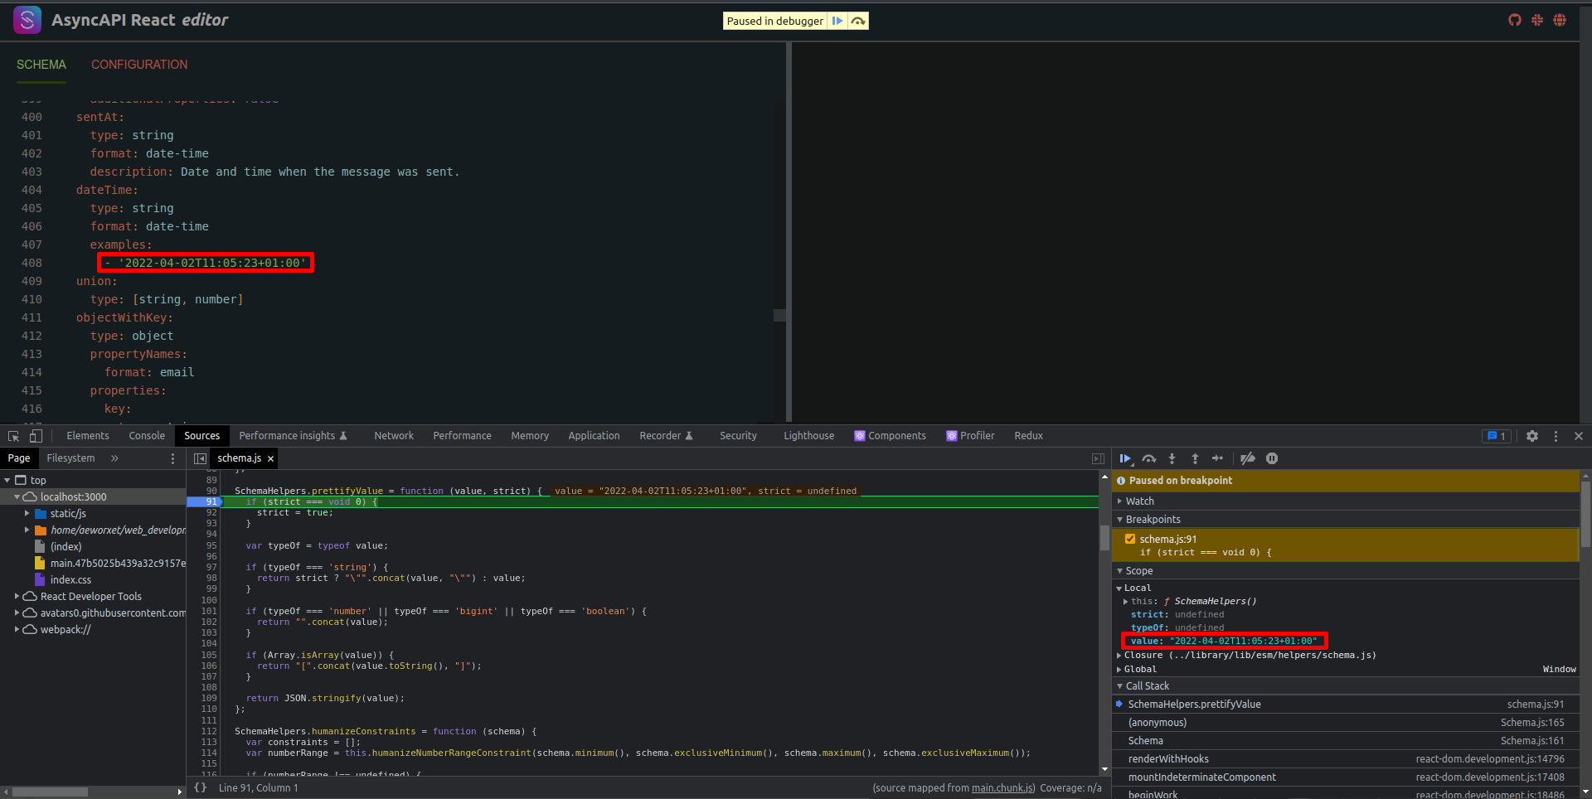Image resolution: width=1592 pixels, height=799 pixels.
Task: Pause on exceptions
Action: pos(1272,458)
